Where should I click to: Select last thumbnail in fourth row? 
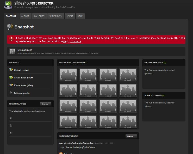click(128, 122)
